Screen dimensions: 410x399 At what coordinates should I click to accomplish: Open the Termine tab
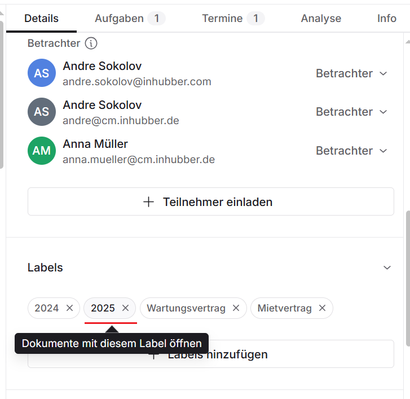coord(233,19)
